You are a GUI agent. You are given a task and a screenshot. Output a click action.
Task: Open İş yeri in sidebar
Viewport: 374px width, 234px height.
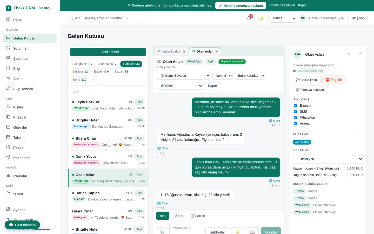click(x=30, y=194)
